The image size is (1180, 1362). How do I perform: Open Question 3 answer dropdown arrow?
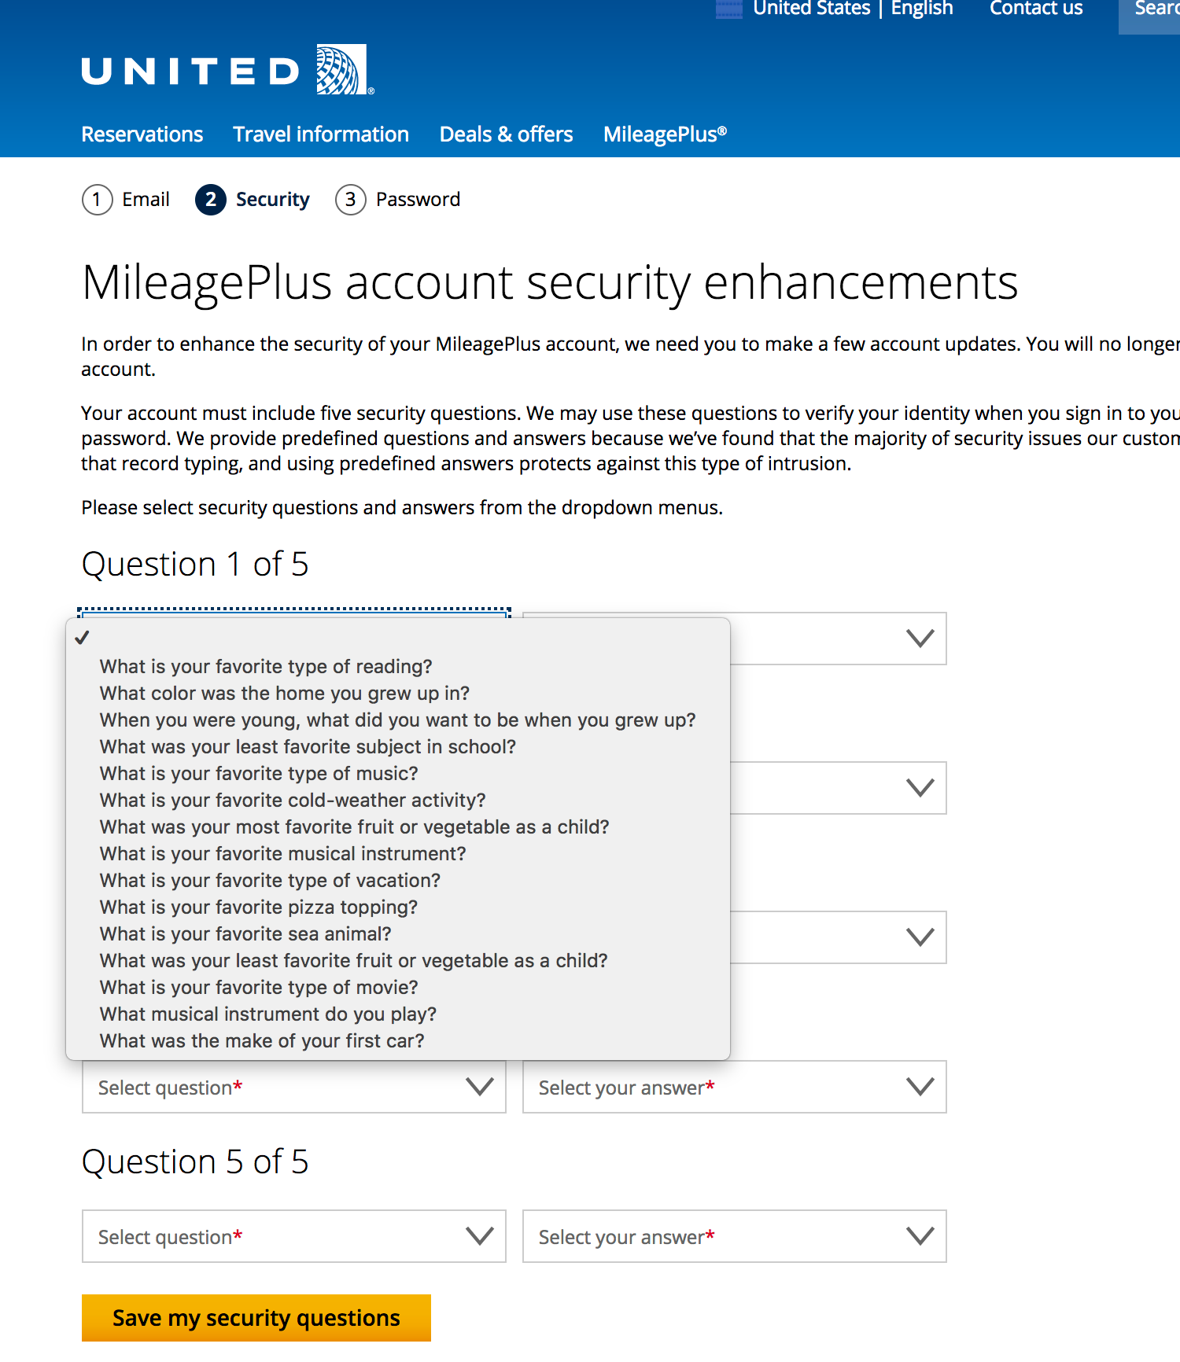[x=920, y=937]
